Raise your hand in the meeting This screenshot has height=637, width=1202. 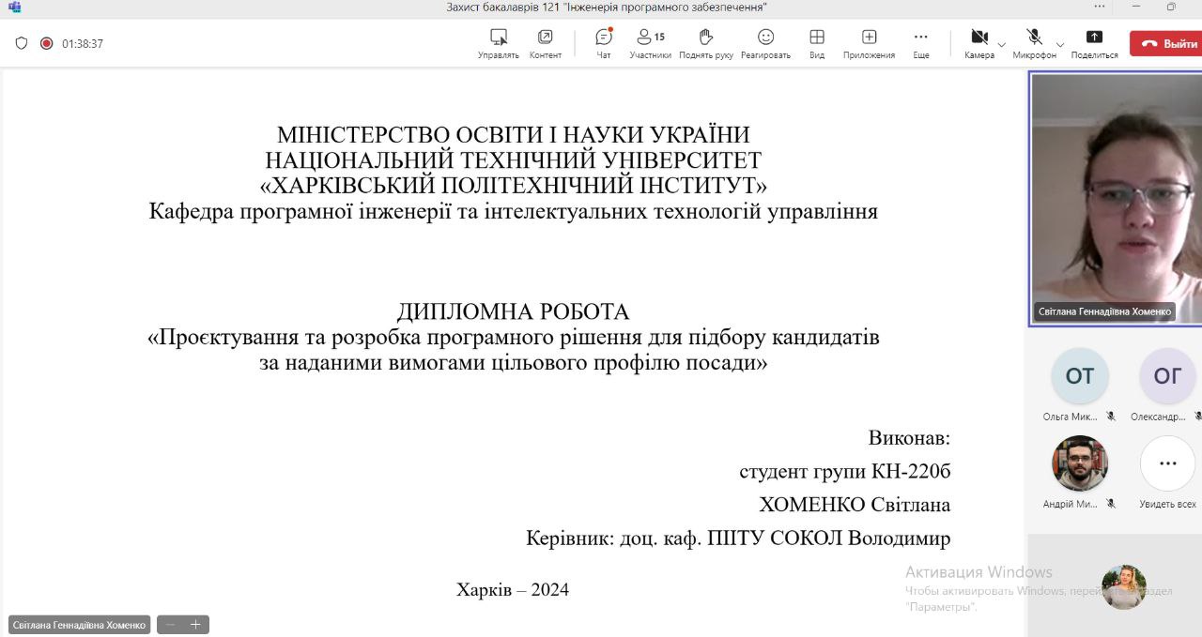[706, 42]
